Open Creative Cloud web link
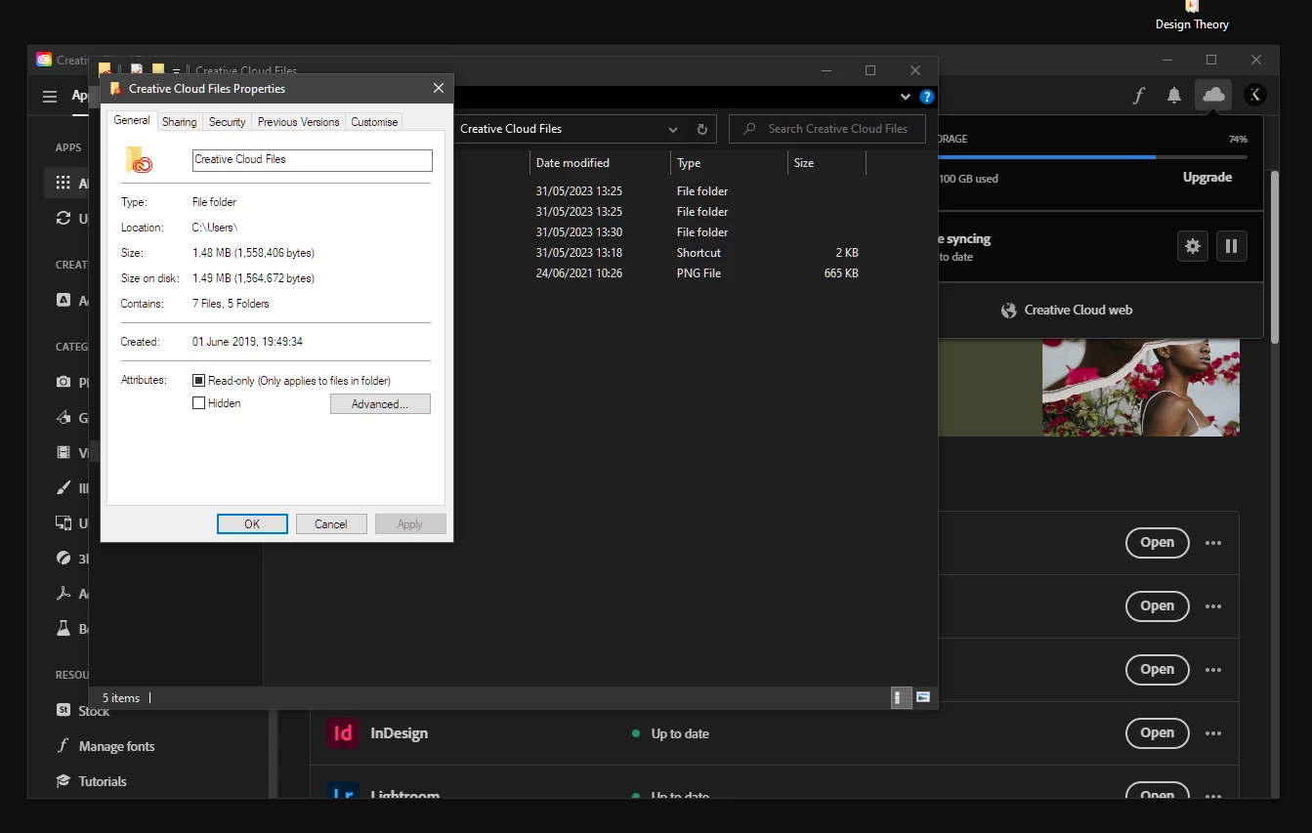 (1067, 310)
